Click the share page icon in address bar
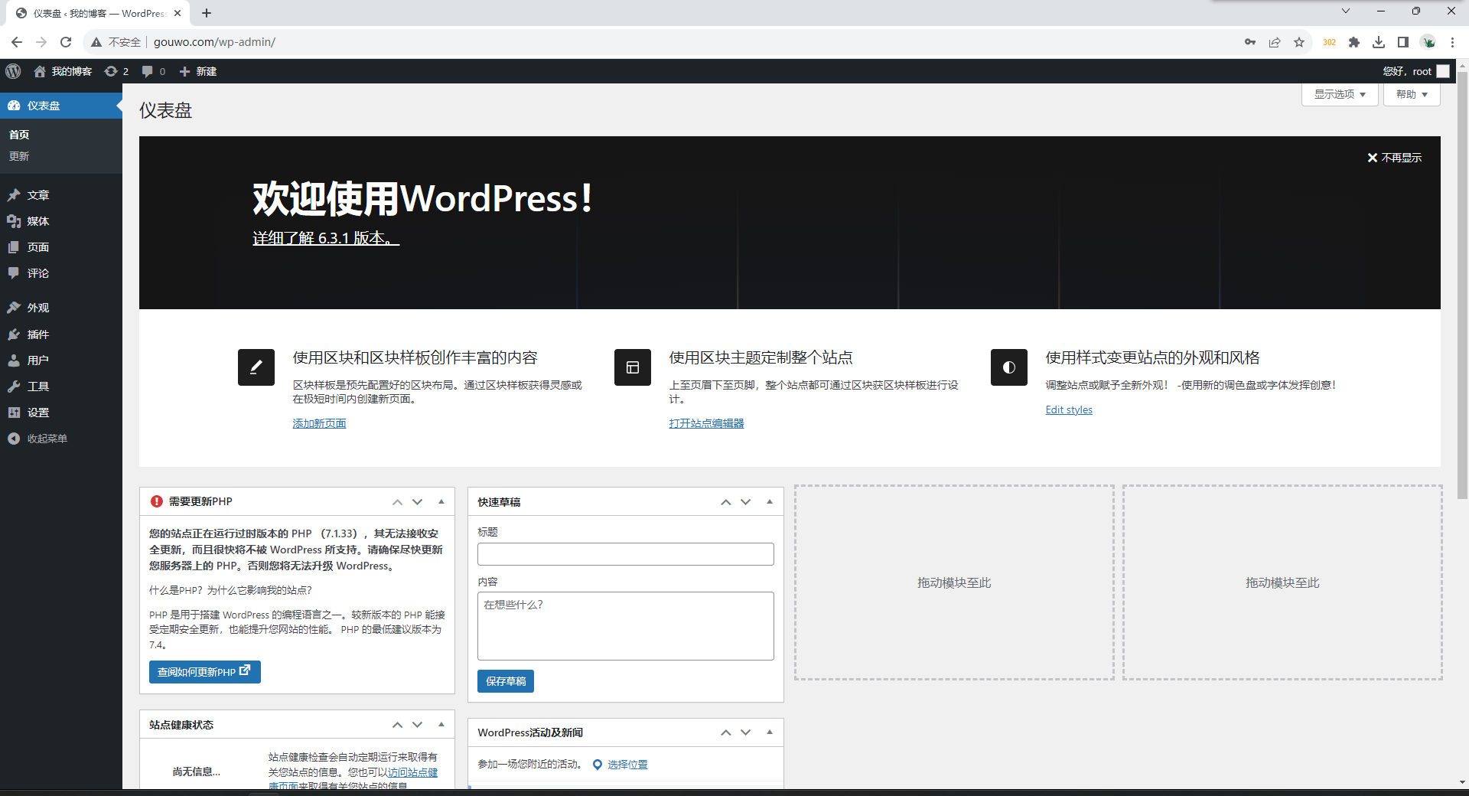Image resolution: width=1469 pixels, height=796 pixels. (1275, 42)
